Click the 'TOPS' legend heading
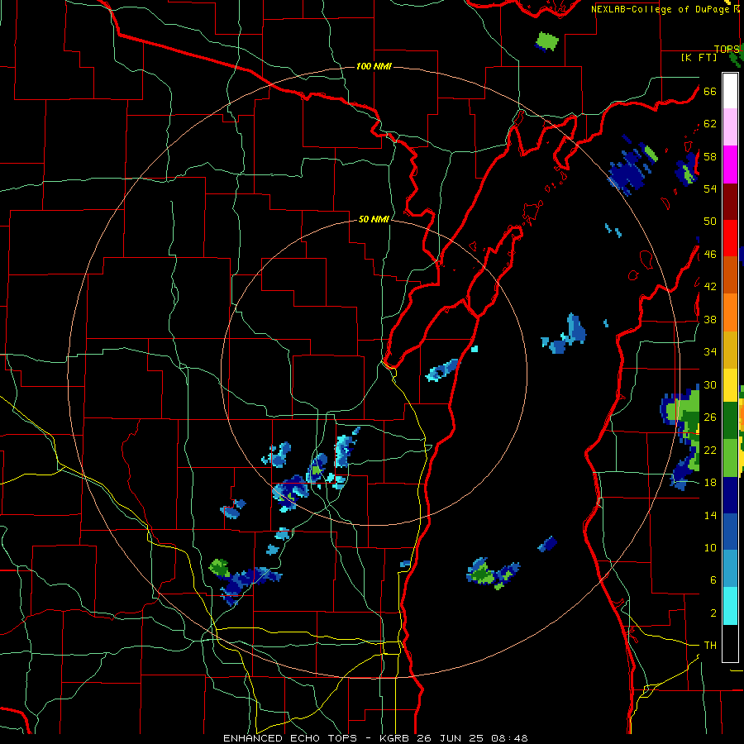Image resolution: width=744 pixels, height=744 pixels. [x=727, y=50]
